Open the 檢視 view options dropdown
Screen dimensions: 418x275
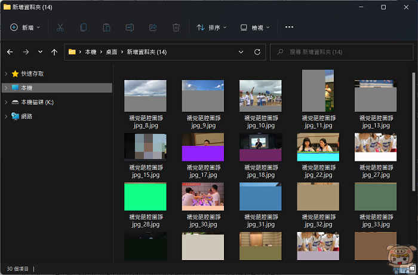pyautogui.click(x=255, y=27)
